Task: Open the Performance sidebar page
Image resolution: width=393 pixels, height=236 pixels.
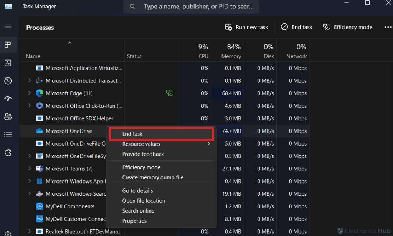Action: click(x=8, y=63)
